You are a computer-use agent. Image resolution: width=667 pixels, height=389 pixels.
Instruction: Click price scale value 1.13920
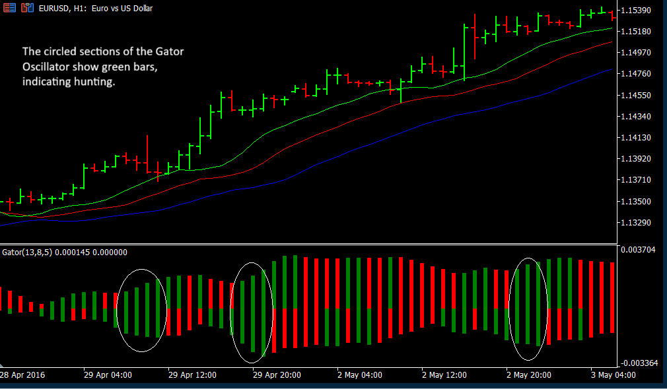pyautogui.click(x=636, y=159)
